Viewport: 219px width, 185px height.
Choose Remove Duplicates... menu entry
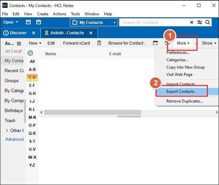pyautogui.click(x=185, y=101)
